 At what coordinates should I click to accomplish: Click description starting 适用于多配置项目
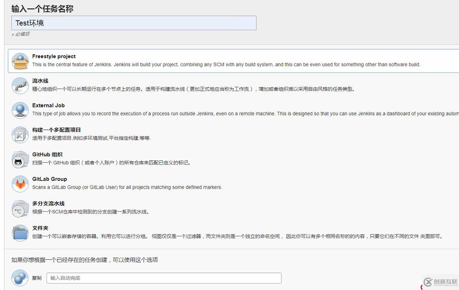tap(91, 138)
